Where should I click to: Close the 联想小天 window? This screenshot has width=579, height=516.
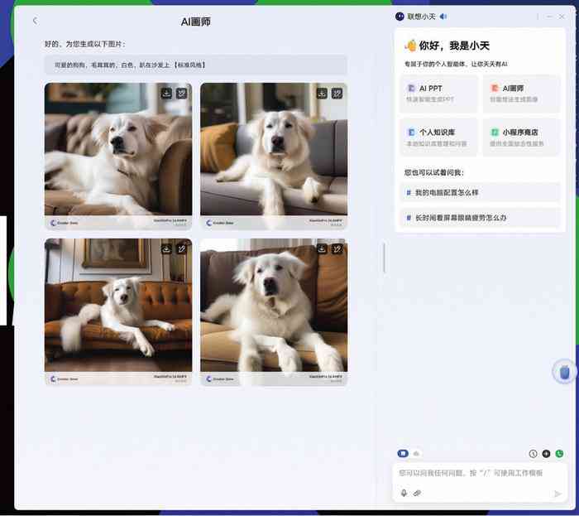point(562,17)
